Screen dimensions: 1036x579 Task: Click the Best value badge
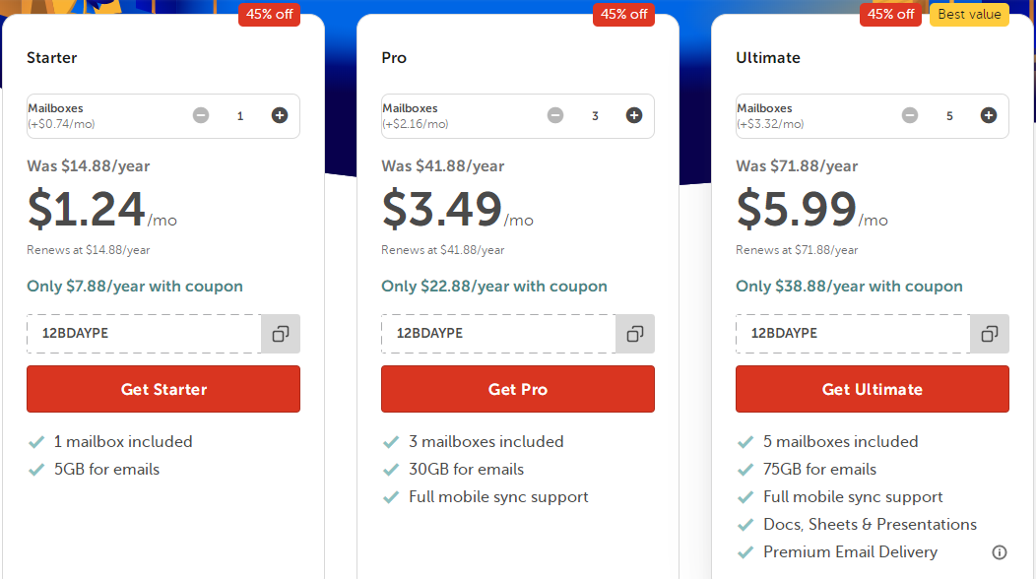[969, 15]
